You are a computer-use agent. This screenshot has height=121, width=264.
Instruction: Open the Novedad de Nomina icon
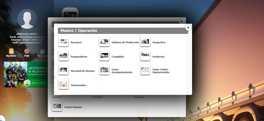pyautogui.click(x=63, y=70)
